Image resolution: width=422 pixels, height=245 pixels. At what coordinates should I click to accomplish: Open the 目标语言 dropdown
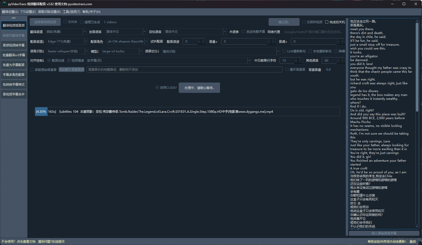195,32
